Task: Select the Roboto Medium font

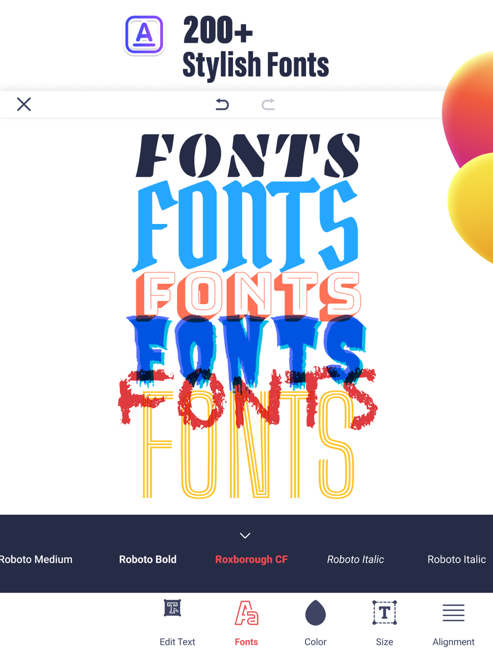Action: 35,559
